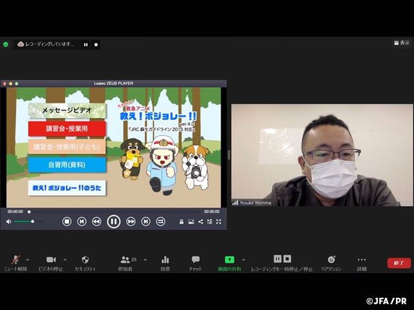Viewport: 414px width, 310px height.
Task: Click the green encryption shield icon
Action: pos(6,45)
